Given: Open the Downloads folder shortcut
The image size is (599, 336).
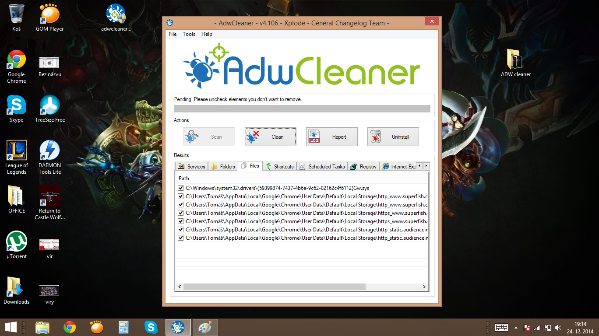Looking at the screenshot, I should (x=17, y=291).
